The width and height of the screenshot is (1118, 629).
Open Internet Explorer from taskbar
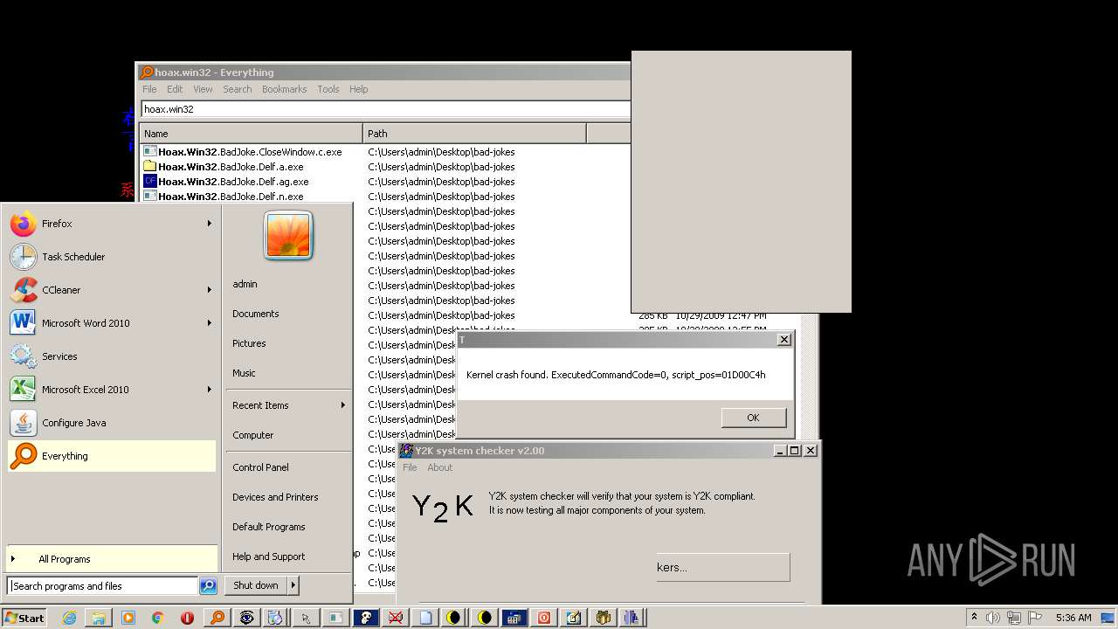[69, 618]
